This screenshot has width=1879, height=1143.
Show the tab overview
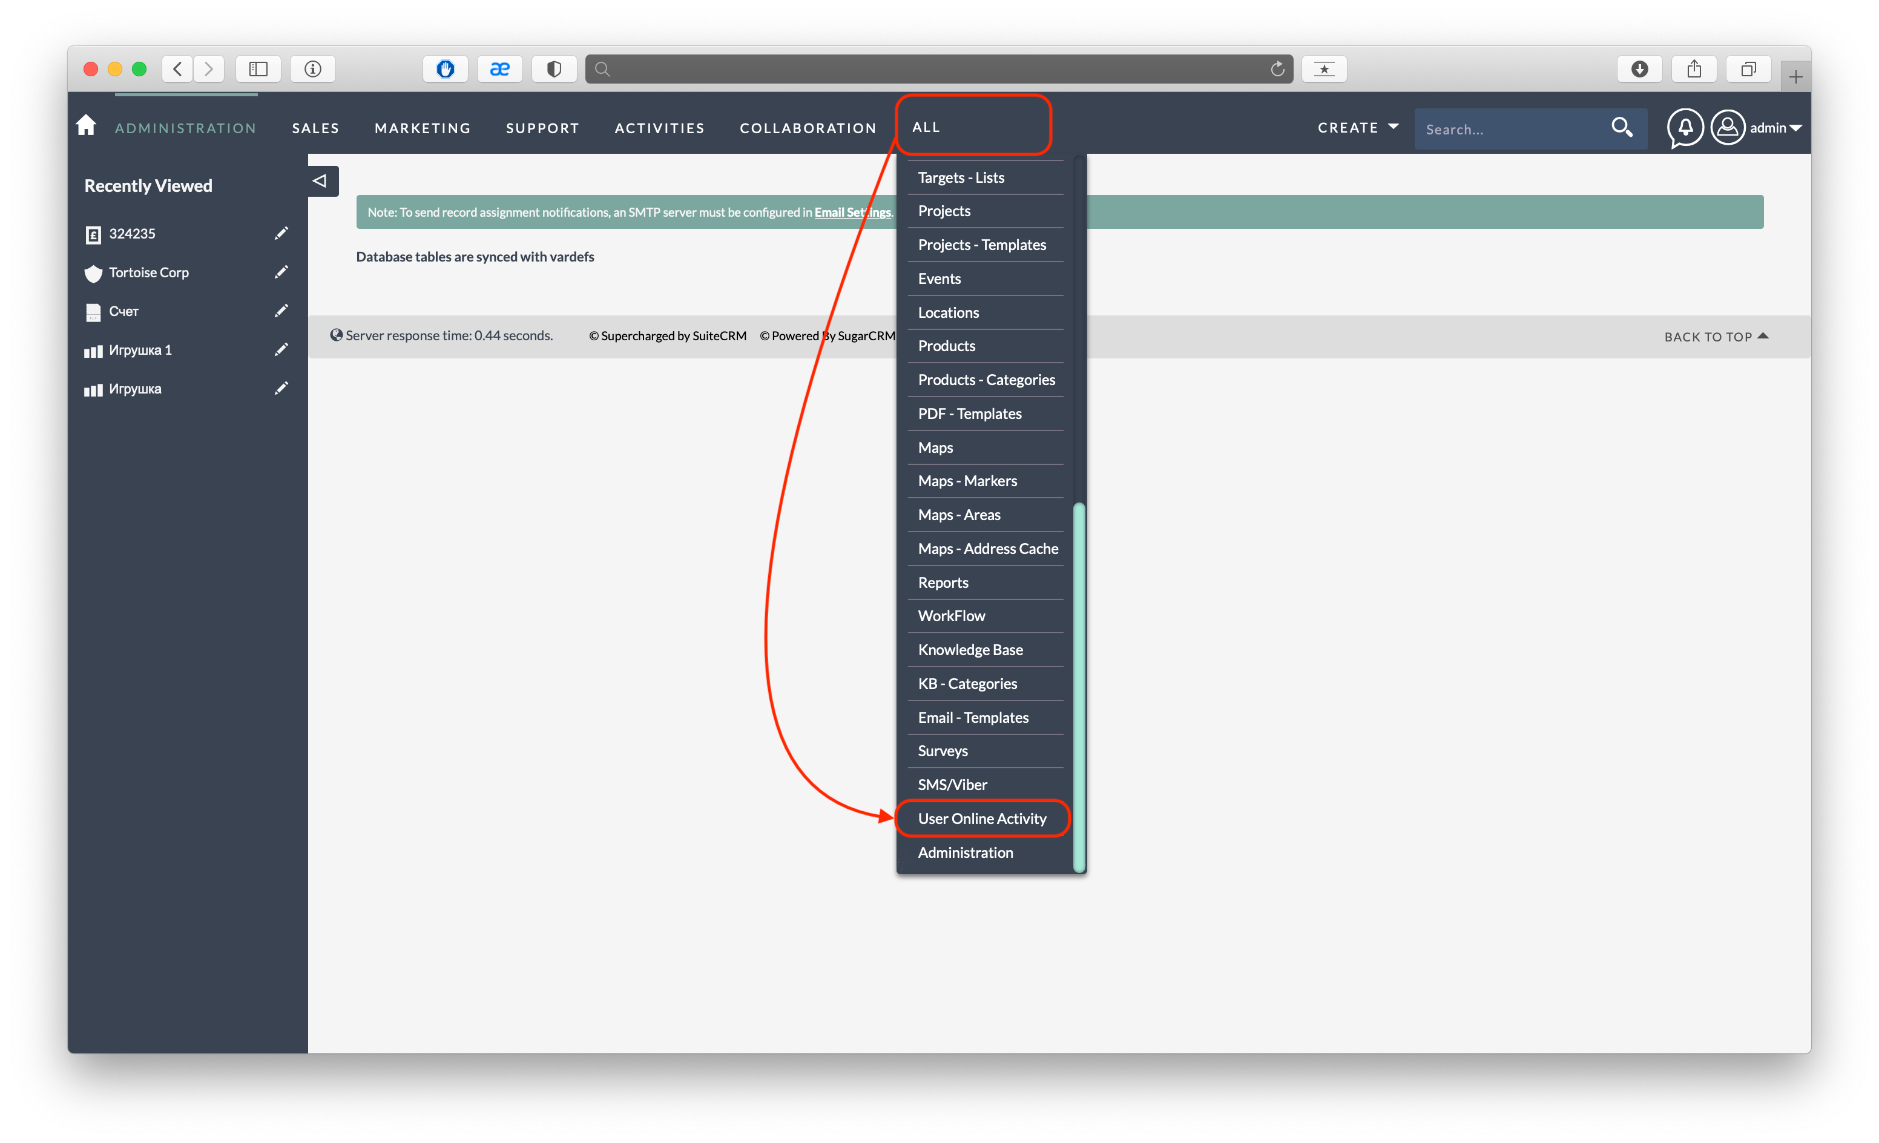click(1748, 68)
